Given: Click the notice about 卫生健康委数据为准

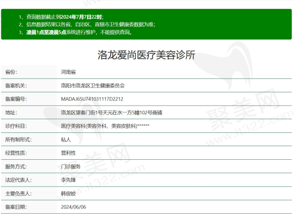Looking at the screenshot, I should tap(87, 24).
